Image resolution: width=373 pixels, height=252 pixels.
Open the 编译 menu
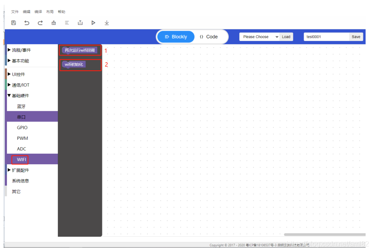coord(38,12)
